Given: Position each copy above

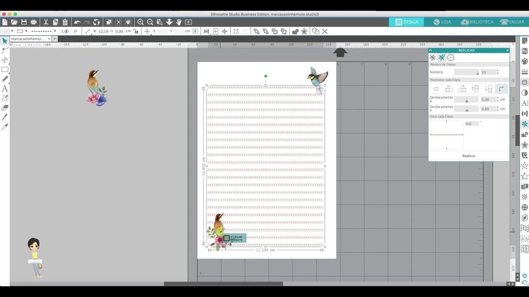Looking at the screenshot, I should click(x=475, y=89).
